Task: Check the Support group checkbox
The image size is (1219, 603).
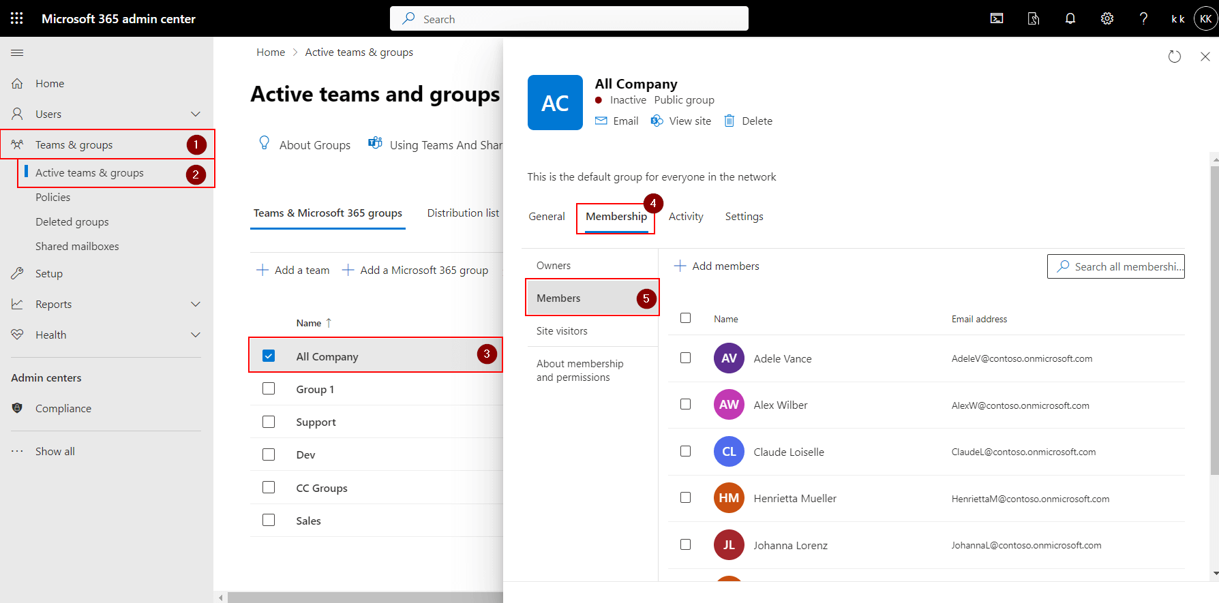Action: [x=269, y=422]
